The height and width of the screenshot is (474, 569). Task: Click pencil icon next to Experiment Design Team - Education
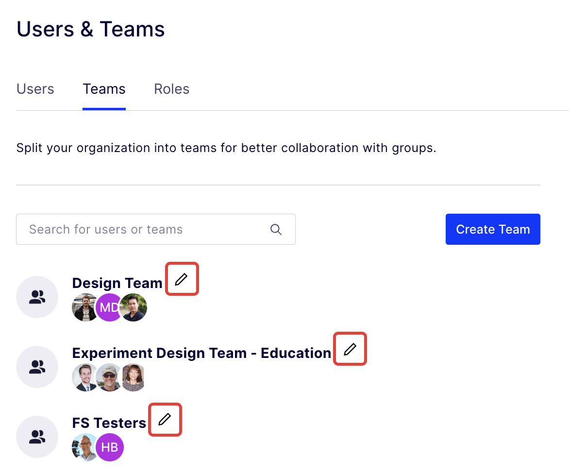(x=350, y=349)
